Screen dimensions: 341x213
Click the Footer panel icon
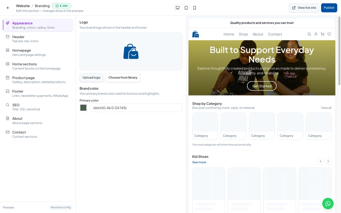(8, 91)
